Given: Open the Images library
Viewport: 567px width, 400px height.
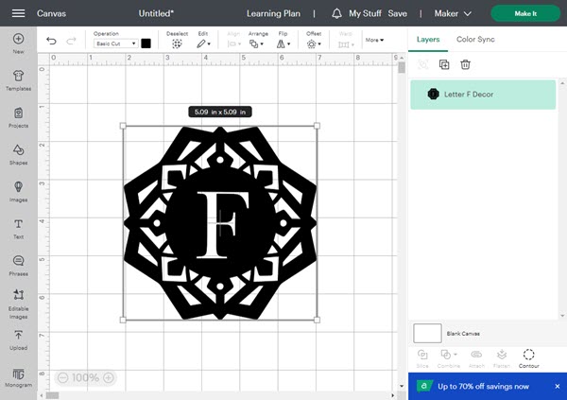Looking at the screenshot, I should [18, 188].
